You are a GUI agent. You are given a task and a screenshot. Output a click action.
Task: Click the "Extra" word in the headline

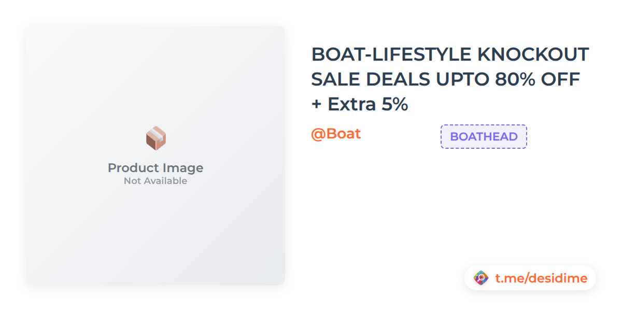352,104
